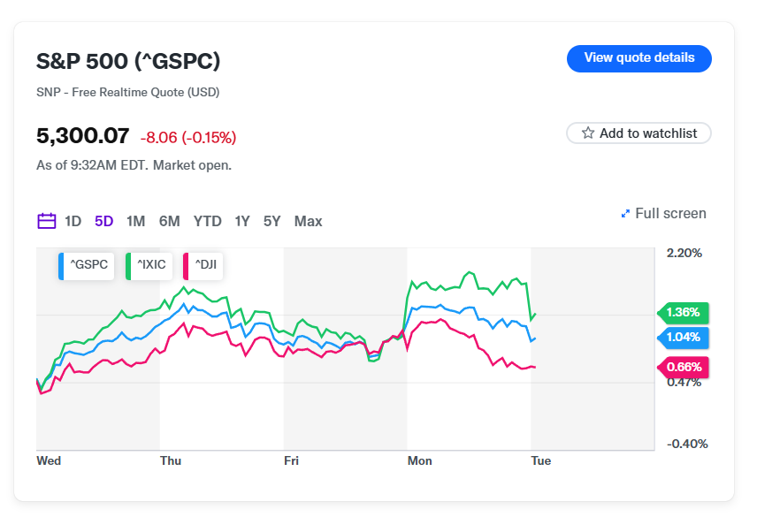Click the green 1.36% value tag
Viewport: 757px width, 517px height.
[683, 313]
